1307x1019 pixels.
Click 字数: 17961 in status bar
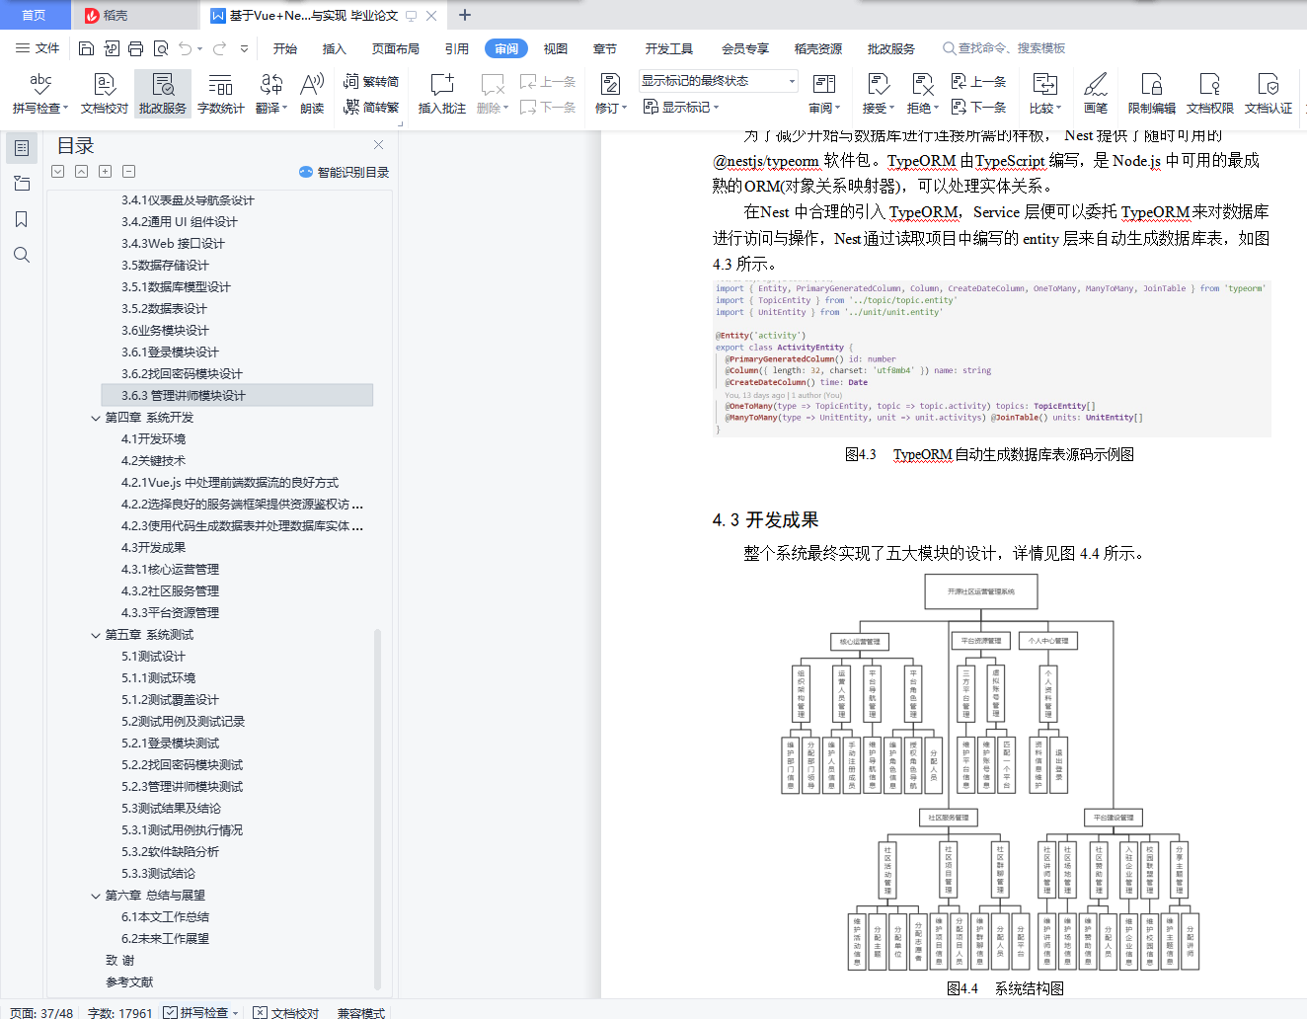click(x=119, y=1012)
